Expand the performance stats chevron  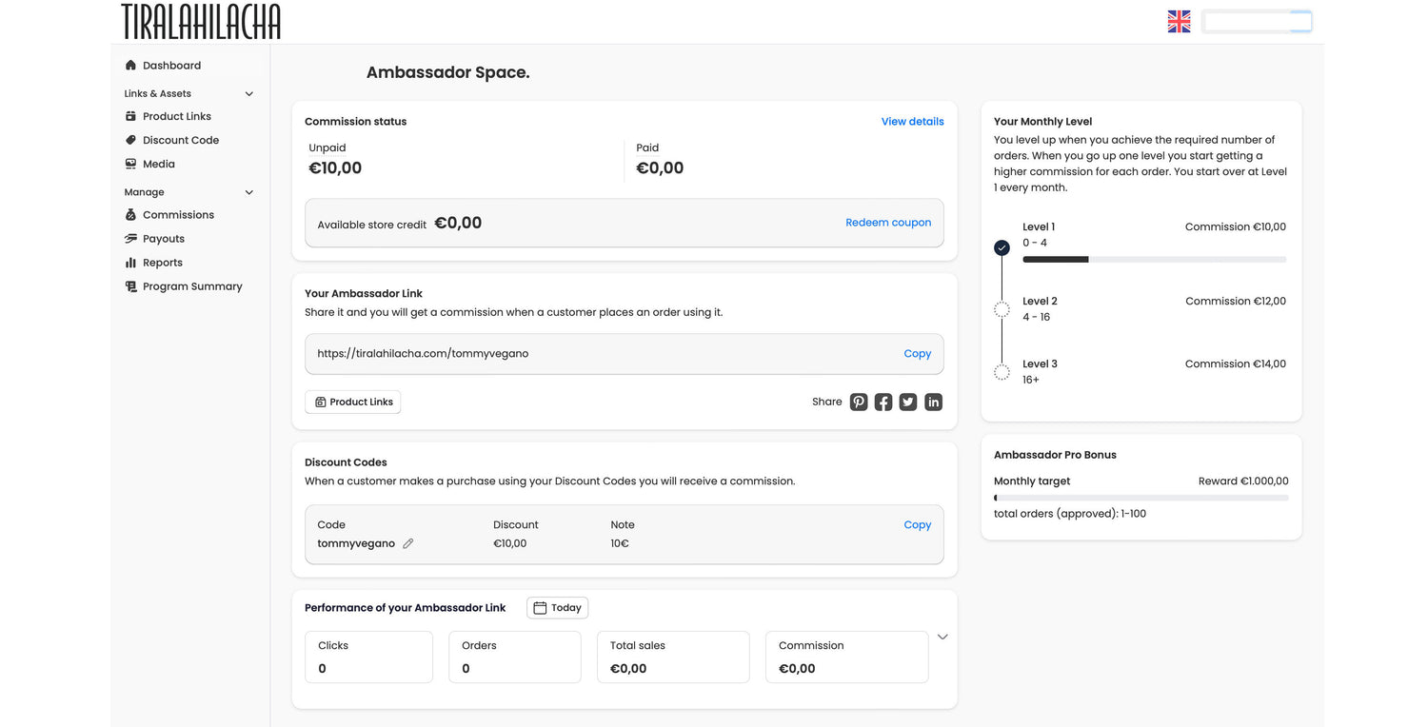tap(942, 638)
